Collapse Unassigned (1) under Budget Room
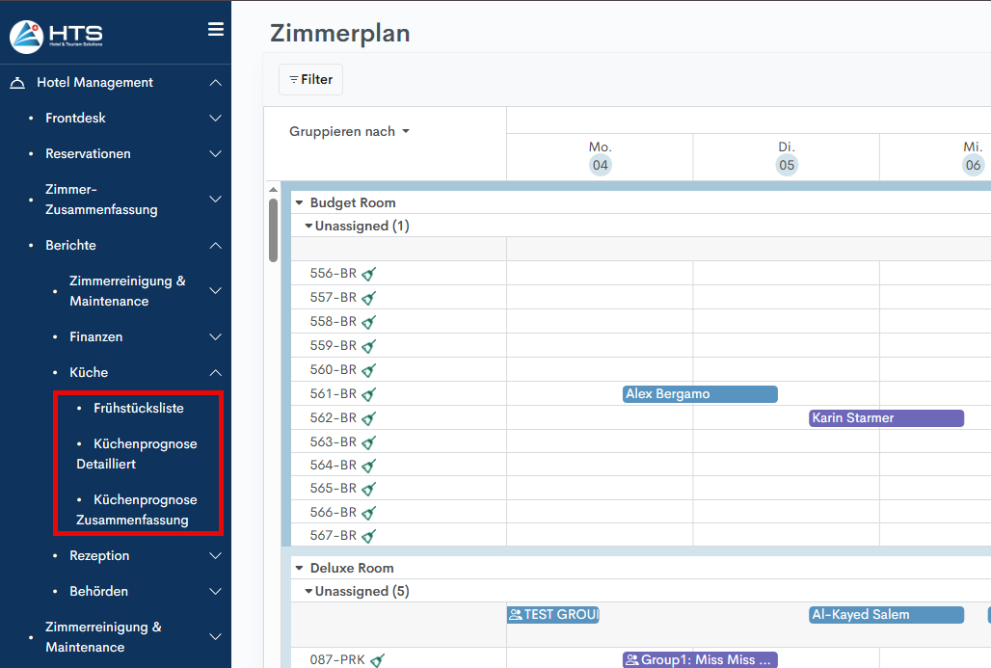Viewport: 991px width, 668px height. [308, 227]
